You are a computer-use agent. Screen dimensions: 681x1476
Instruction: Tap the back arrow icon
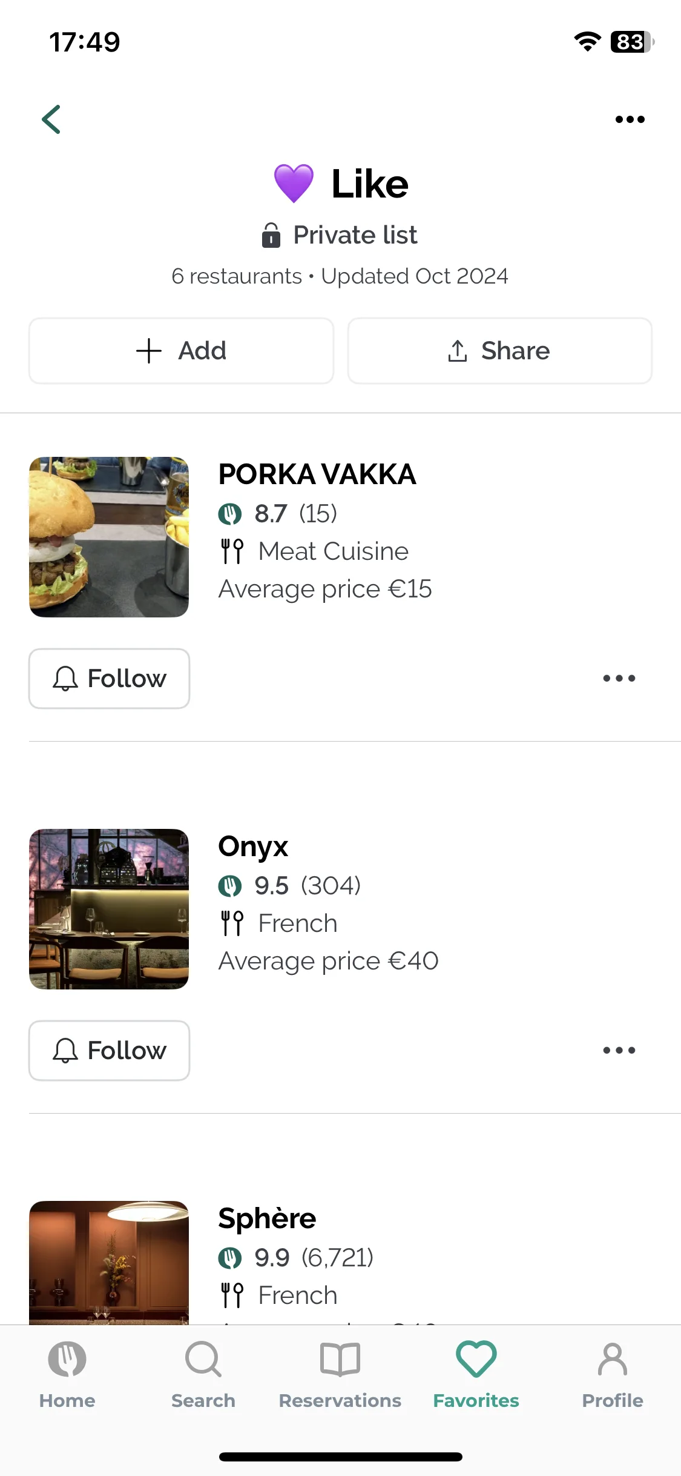(51, 119)
